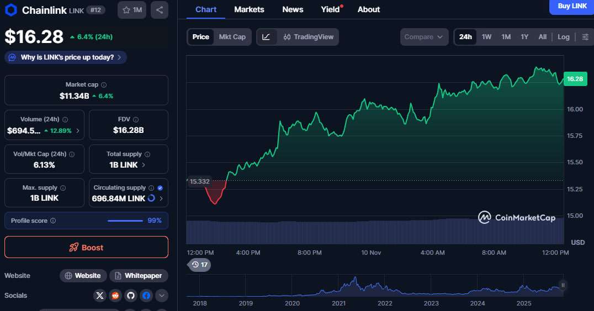Viewport: 594px width, 311px height.
Task: Add Chainlink to watchlist with star button
Action: click(x=132, y=10)
